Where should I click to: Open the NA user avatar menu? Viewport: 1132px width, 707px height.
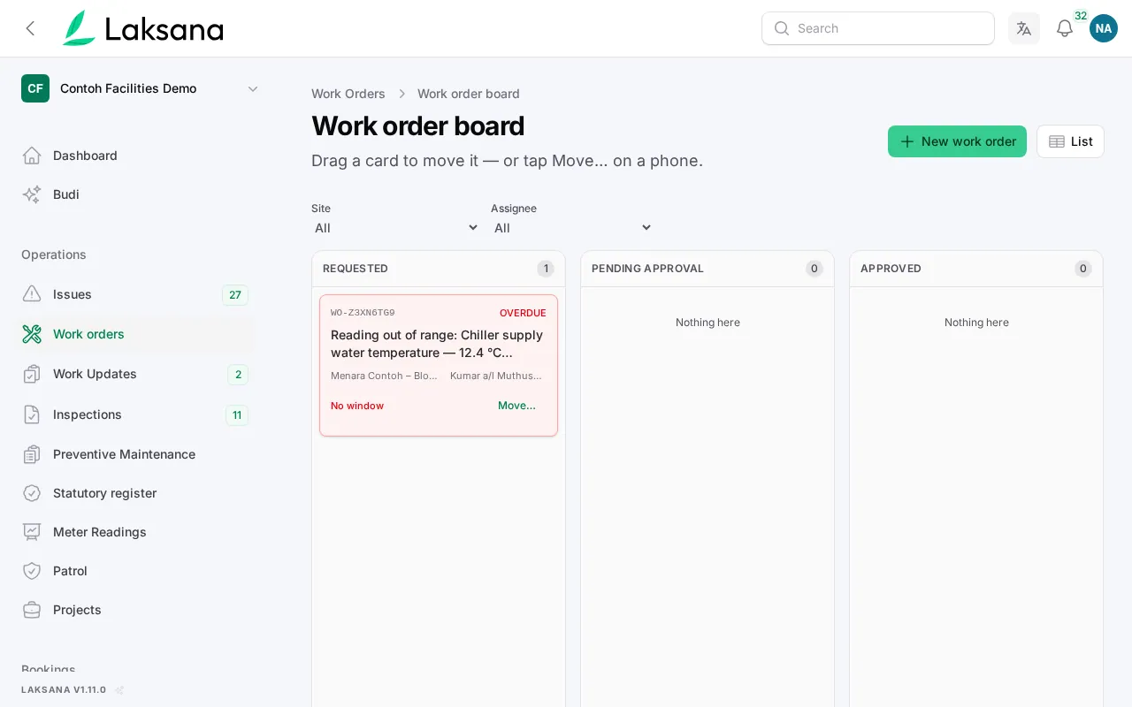(x=1104, y=28)
